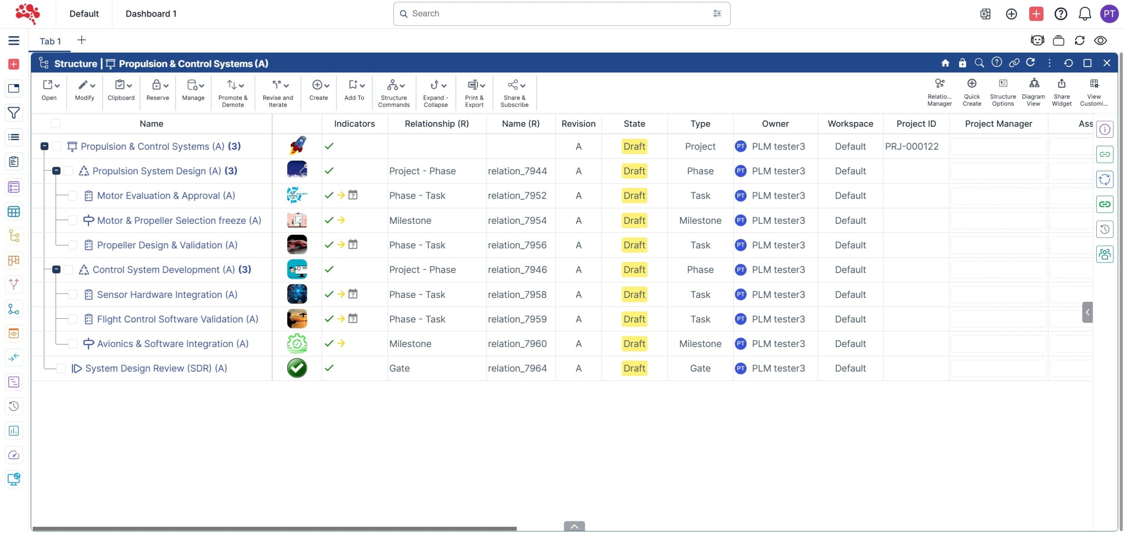The image size is (1124, 533).
Task: Click the horizontal scrollbar at bottom
Action: coord(274,529)
